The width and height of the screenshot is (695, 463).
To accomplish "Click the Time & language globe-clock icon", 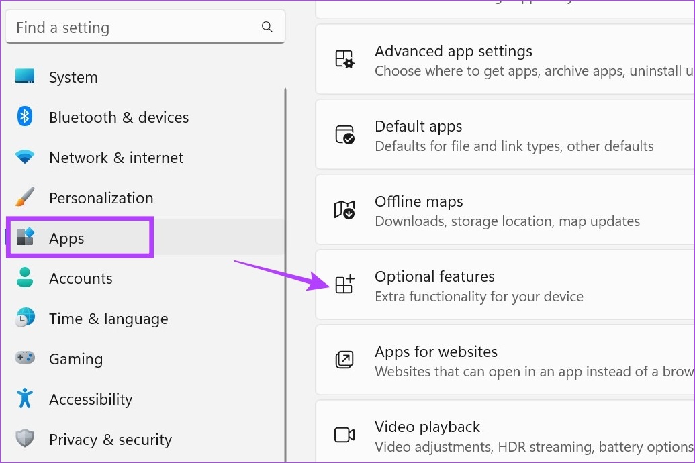I will [x=25, y=317].
